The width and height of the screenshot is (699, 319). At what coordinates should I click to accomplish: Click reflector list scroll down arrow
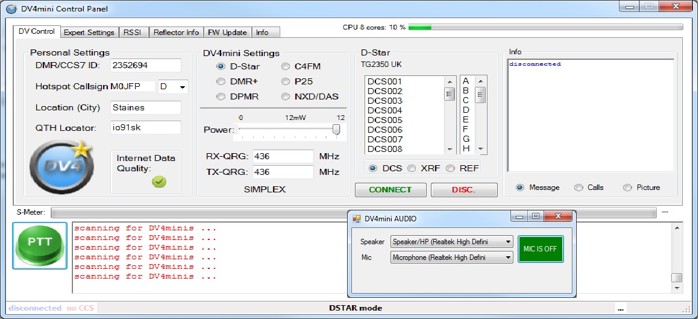450,149
